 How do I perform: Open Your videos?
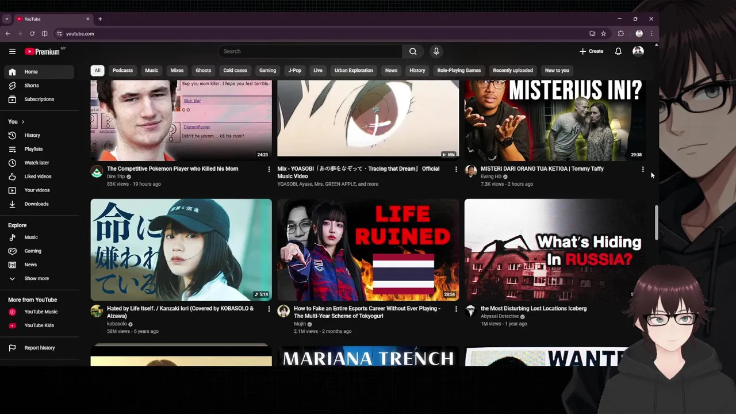(x=39, y=190)
